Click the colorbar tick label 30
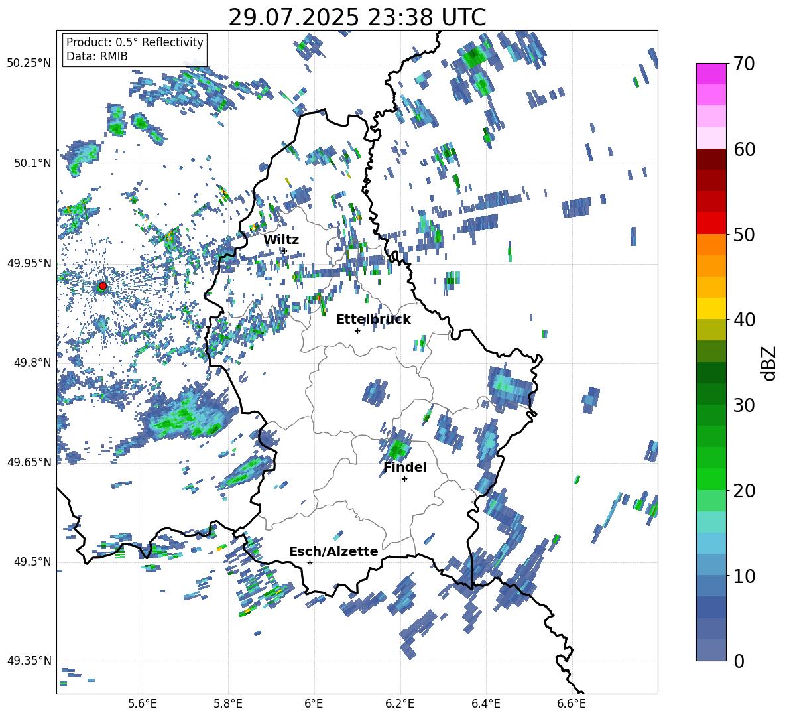The image size is (785, 717). (x=744, y=405)
